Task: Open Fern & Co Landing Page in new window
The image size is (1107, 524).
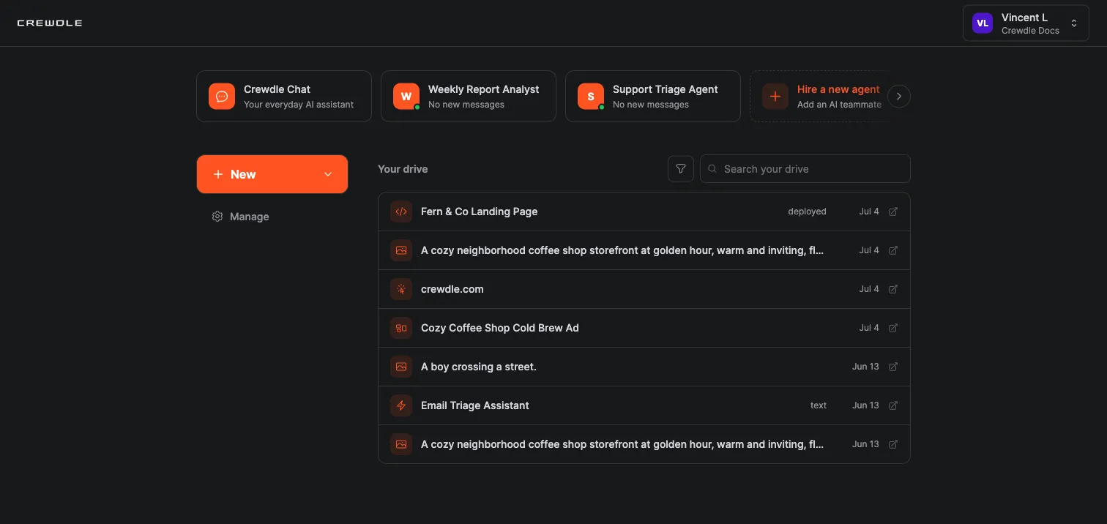Action: coord(893,212)
